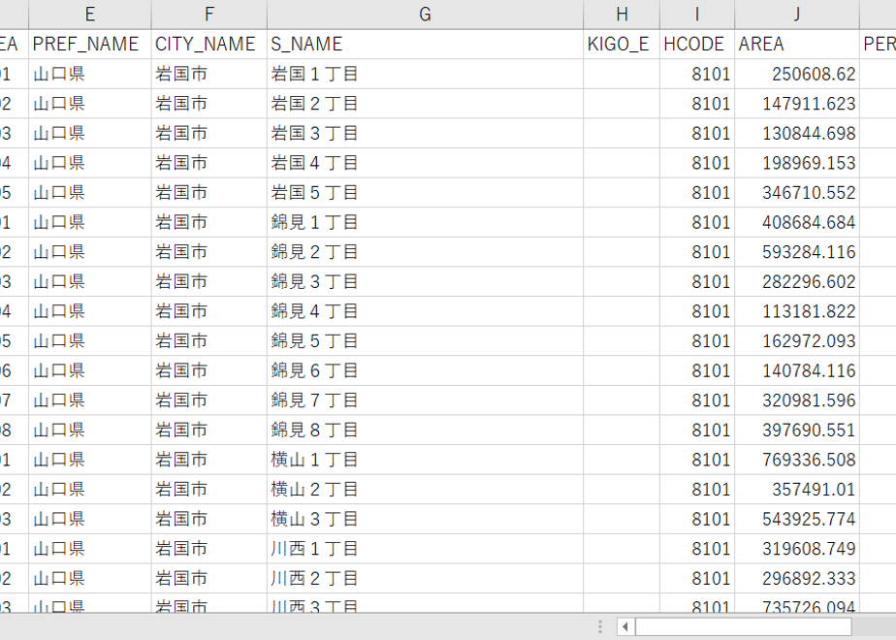Select column E header
The height and width of the screenshot is (640, 896).
click(90, 15)
